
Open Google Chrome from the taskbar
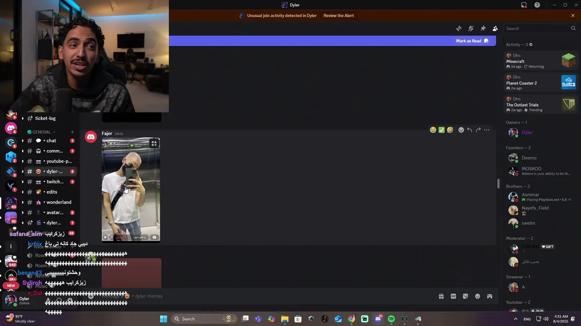point(351,319)
